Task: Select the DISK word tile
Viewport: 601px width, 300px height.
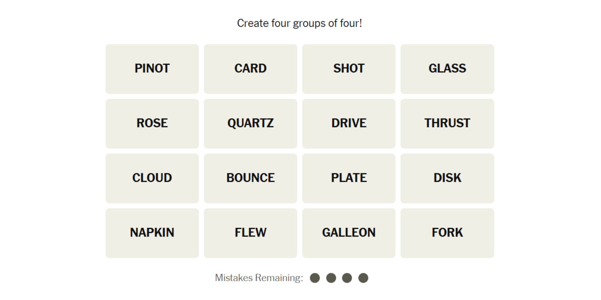Action: point(447,178)
